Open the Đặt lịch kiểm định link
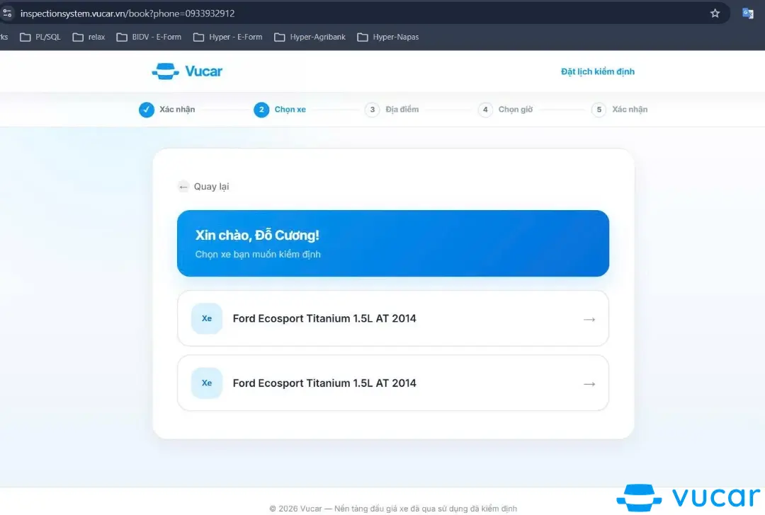The height and width of the screenshot is (515, 765). coord(598,71)
